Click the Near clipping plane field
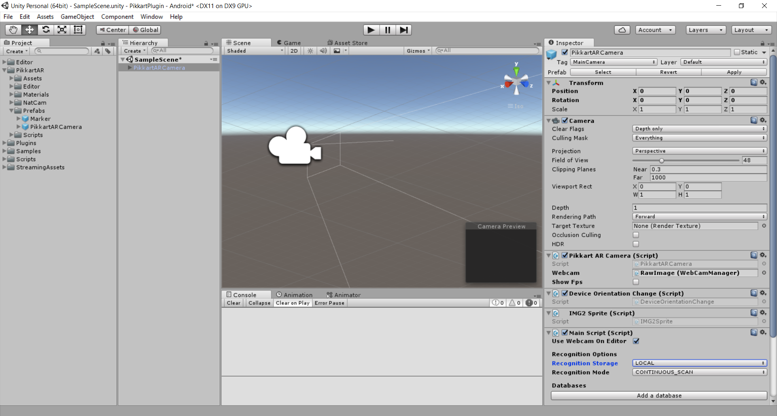 click(708, 169)
